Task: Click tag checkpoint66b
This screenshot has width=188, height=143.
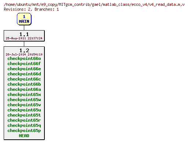Action: click(x=24, y=84)
